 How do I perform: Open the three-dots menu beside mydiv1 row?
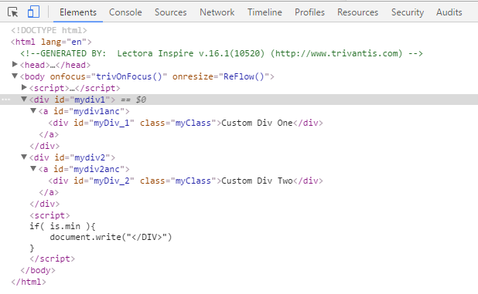pos(5,100)
